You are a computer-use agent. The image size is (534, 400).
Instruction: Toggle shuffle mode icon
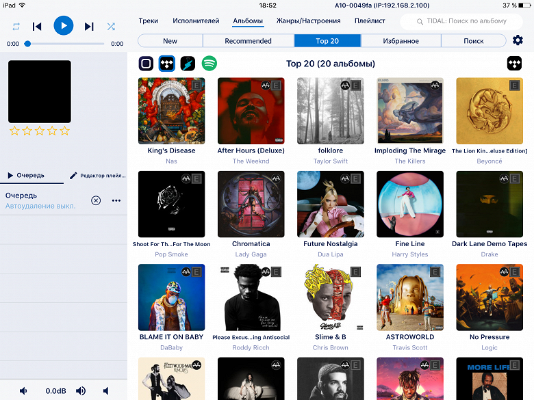pyautogui.click(x=111, y=27)
